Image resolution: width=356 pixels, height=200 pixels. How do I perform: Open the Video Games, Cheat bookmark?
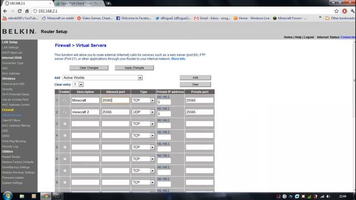pyautogui.click(x=95, y=18)
